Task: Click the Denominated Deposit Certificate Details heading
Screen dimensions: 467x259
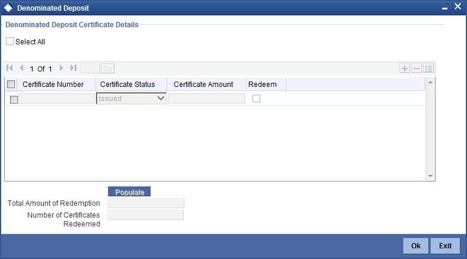Action: tap(72, 25)
